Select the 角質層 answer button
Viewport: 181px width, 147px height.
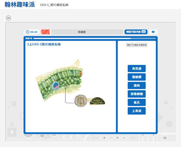pyautogui.click(x=137, y=69)
